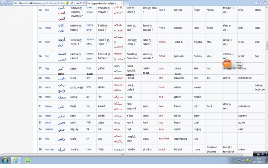Click the green browser icon on the taskbar
The width and height of the screenshot is (268, 168).
tap(28, 160)
